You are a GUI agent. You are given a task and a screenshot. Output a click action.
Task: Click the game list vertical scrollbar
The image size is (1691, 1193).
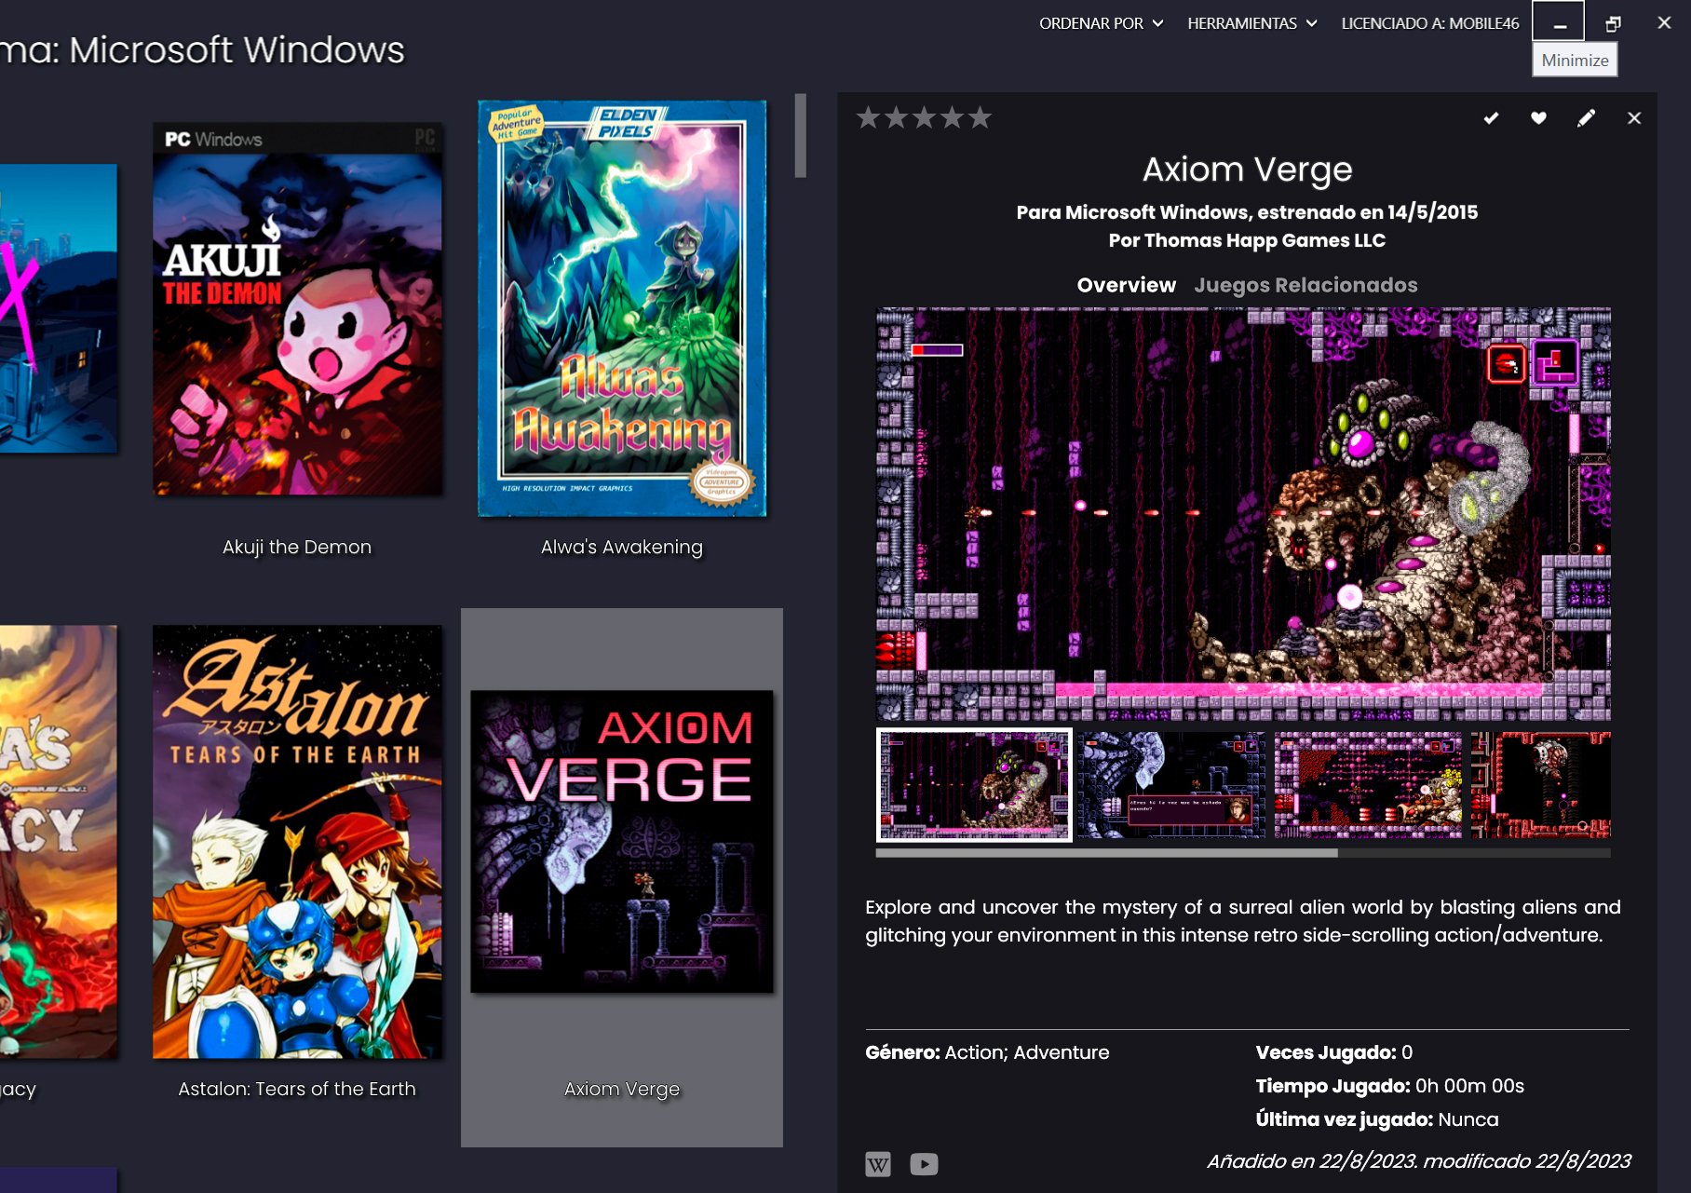tap(801, 135)
